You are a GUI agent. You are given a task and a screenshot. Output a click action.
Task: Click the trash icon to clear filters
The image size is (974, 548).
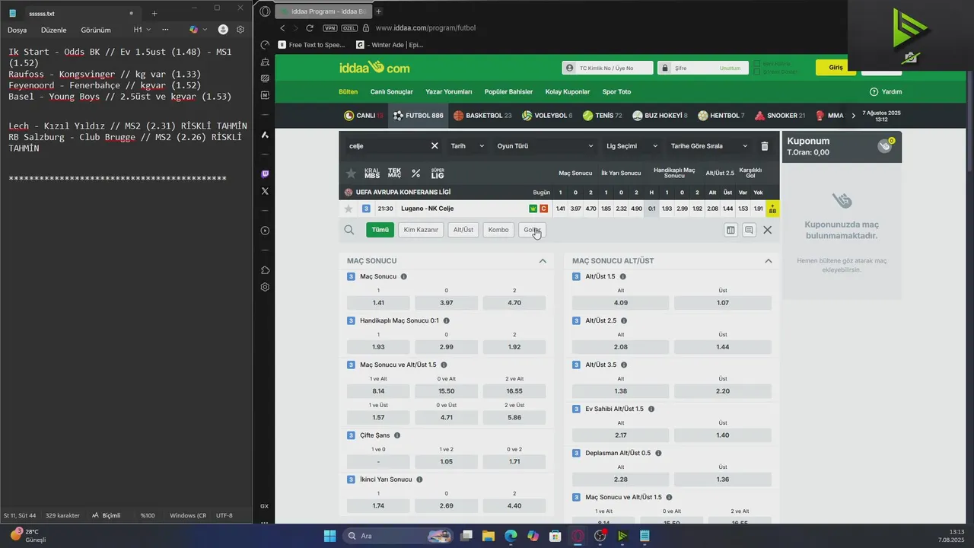click(x=765, y=146)
